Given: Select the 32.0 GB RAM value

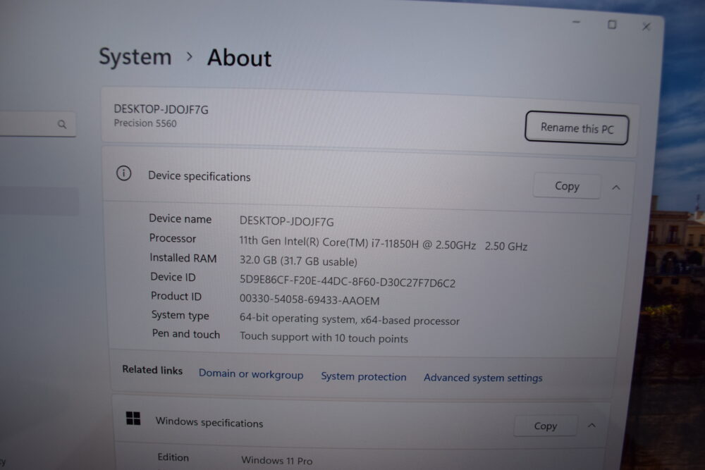Looking at the screenshot, I should coord(298,261).
